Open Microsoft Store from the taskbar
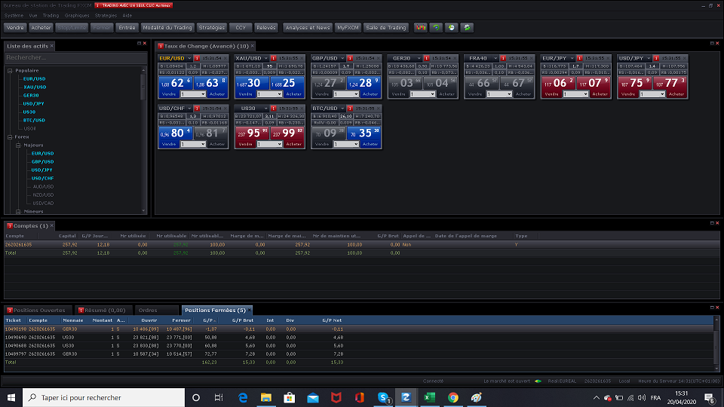Viewport: 724px width, 407px height. pyautogui.click(x=290, y=397)
